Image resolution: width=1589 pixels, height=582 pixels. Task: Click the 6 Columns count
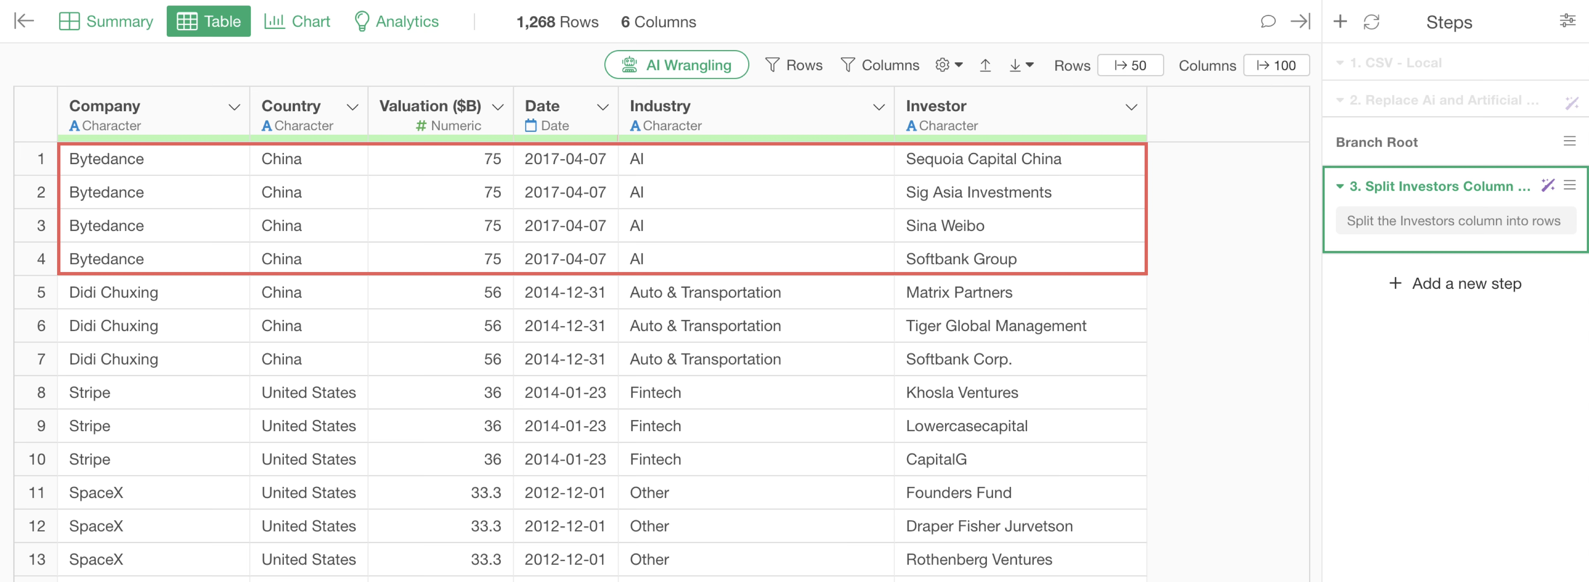coord(658,21)
